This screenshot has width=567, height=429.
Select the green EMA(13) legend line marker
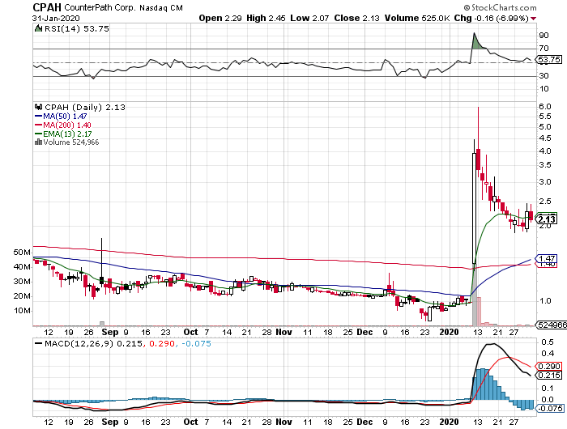(36, 134)
